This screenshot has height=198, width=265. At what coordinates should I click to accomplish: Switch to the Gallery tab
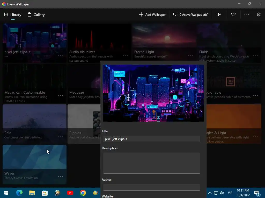[x=36, y=15]
